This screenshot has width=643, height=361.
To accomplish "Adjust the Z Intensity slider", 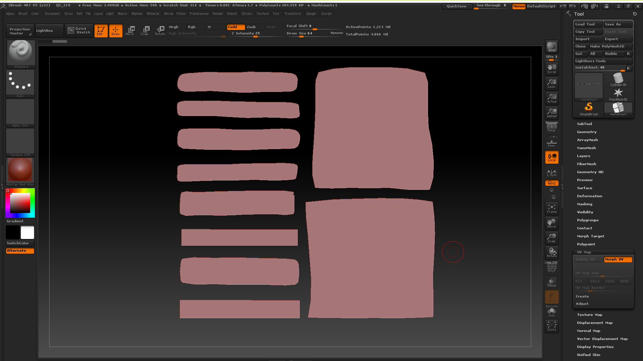I will 256,34.
